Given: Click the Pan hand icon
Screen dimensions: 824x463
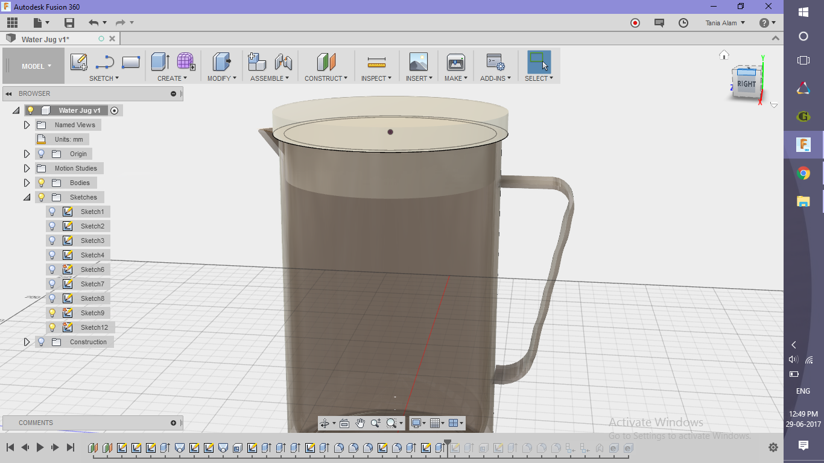Looking at the screenshot, I should tap(360, 423).
